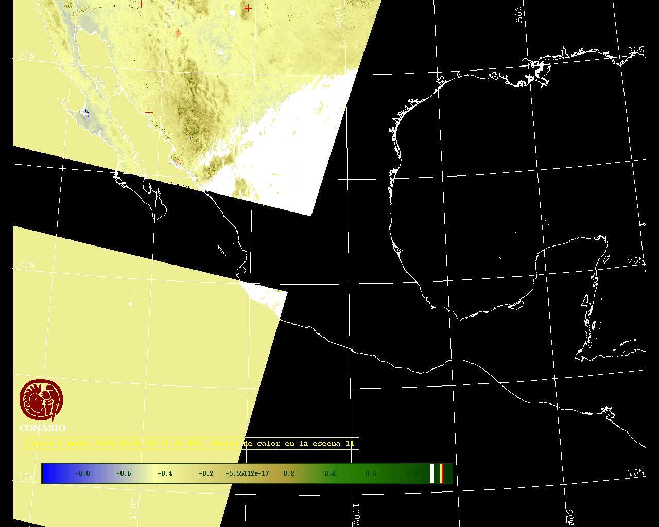Click the -0.8 value on the color scale
Viewport: 659px width, 527px height.
pyautogui.click(x=82, y=473)
